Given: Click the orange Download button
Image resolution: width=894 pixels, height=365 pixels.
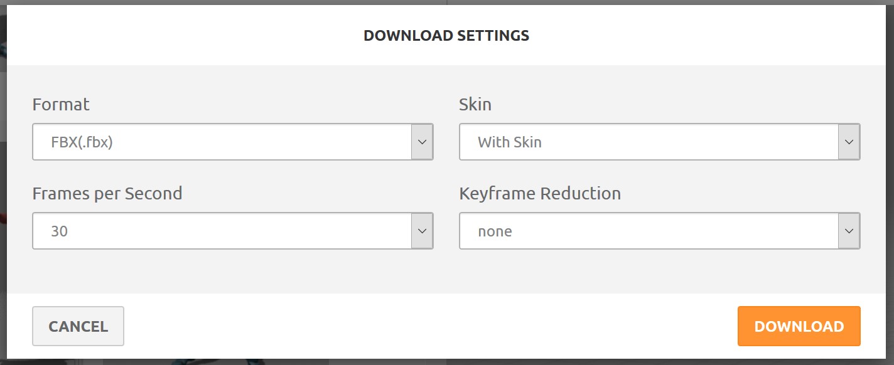Looking at the screenshot, I should coord(799,326).
